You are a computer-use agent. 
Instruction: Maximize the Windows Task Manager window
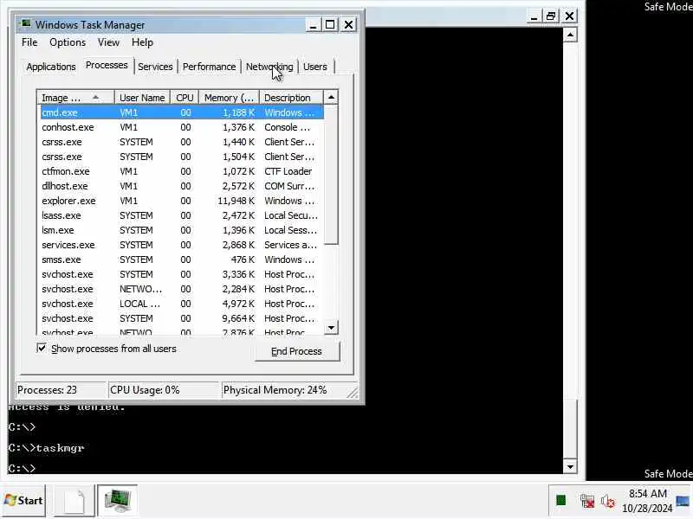(330, 25)
